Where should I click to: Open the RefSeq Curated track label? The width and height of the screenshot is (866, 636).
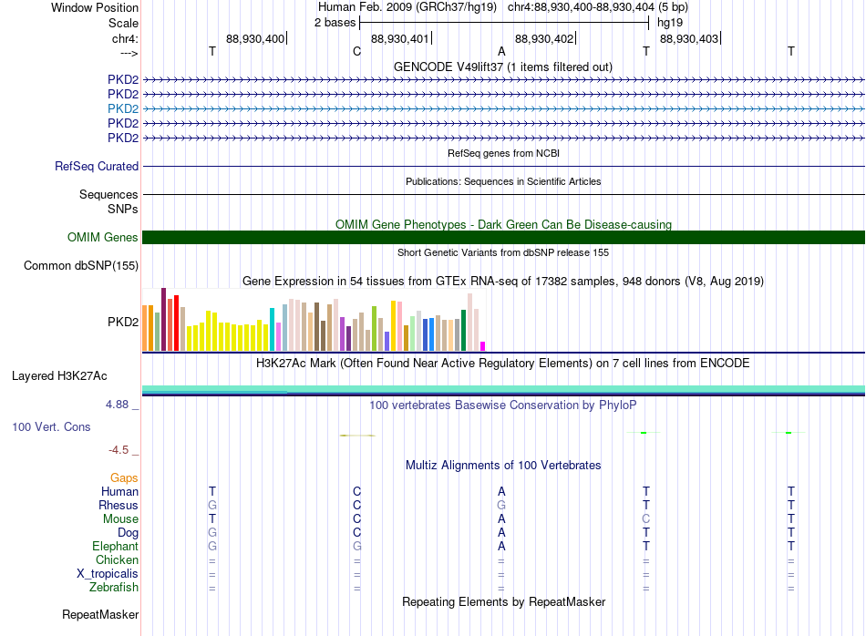point(97,166)
